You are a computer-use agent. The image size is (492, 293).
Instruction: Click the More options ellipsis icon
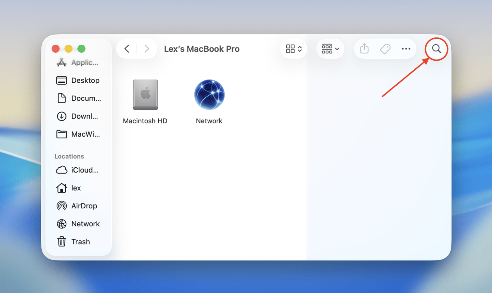point(406,49)
